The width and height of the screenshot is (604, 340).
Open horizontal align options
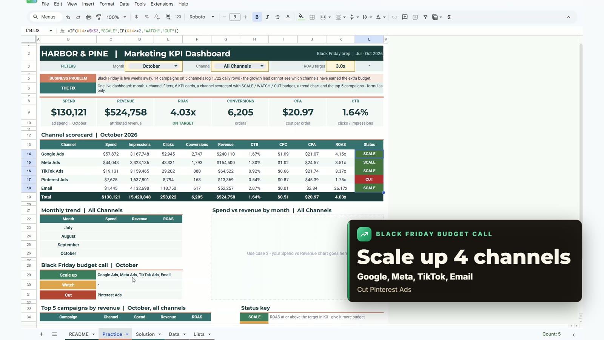[341, 17]
